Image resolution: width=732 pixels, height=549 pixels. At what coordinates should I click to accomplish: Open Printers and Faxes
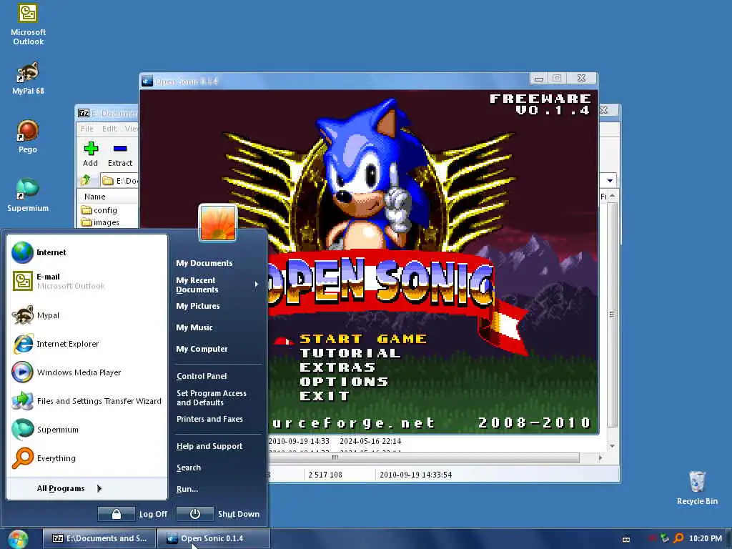pyautogui.click(x=209, y=419)
